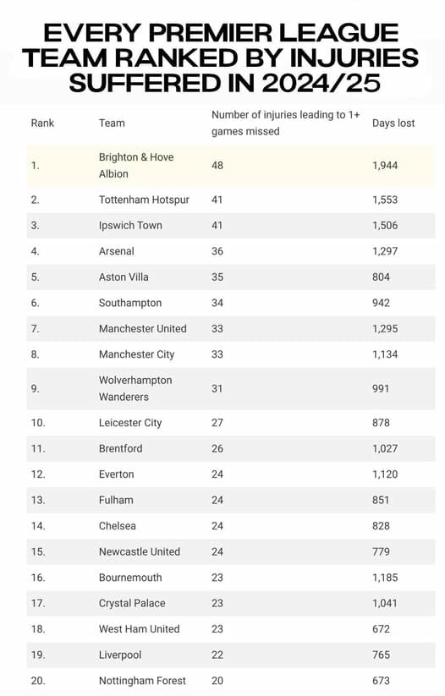Select the Southampton team name
Screen dimensions: 445x696
[x=130, y=303]
